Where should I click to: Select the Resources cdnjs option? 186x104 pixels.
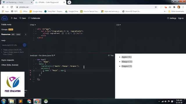pos(18,34)
